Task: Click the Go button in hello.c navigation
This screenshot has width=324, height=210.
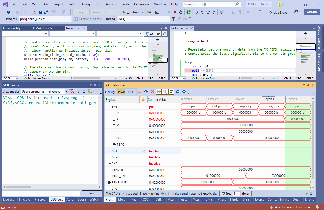Action: click(x=150, y=34)
